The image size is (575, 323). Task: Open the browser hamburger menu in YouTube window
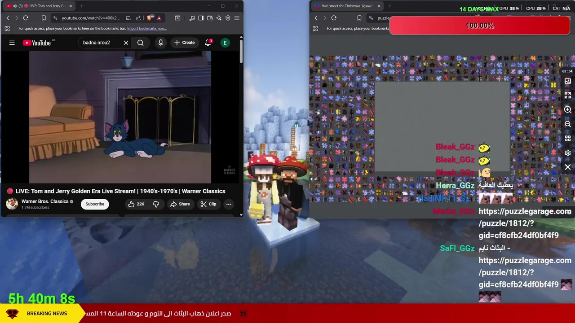(237, 18)
